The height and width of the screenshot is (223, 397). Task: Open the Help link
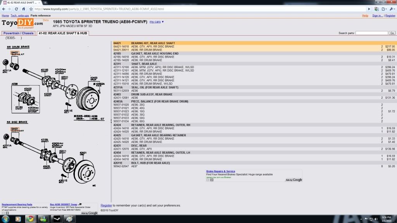coord(365,15)
